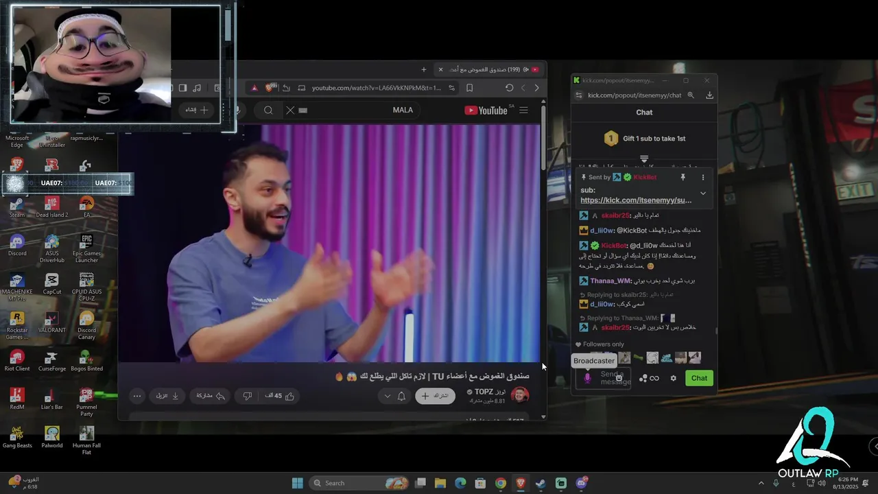Expand the Kick chat leaderboard handle
Screen dimensions: 878x494
click(644, 158)
